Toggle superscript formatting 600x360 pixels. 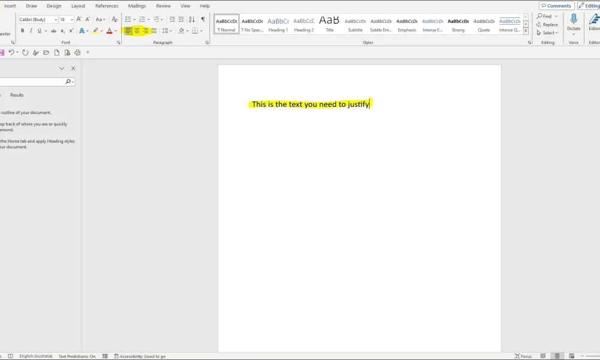pyautogui.click(x=71, y=31)
